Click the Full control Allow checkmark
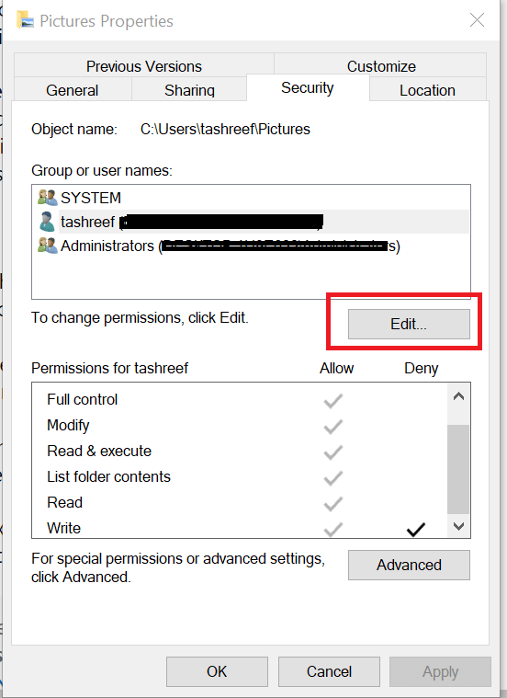507x698 pixels. click(332, 401)
